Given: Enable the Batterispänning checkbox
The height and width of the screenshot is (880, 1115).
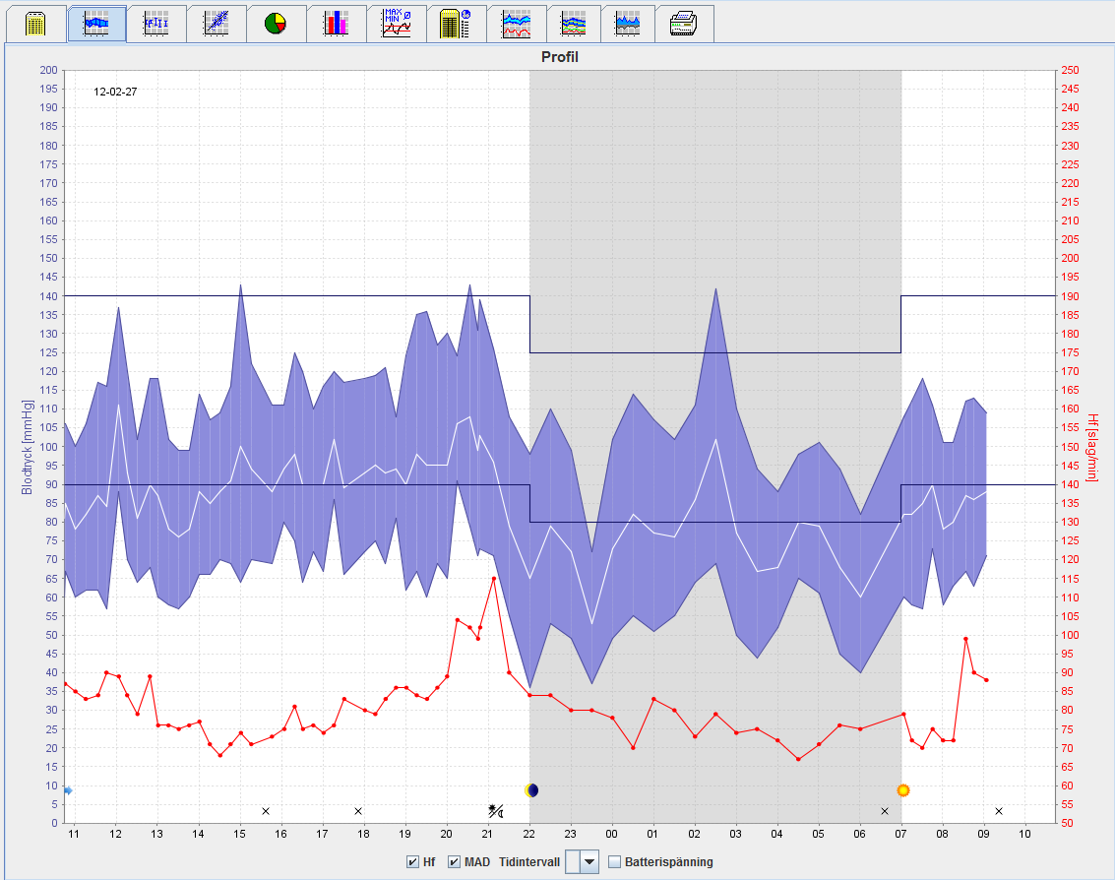Looking at the screenshot, I should click(x=614, y=862).
